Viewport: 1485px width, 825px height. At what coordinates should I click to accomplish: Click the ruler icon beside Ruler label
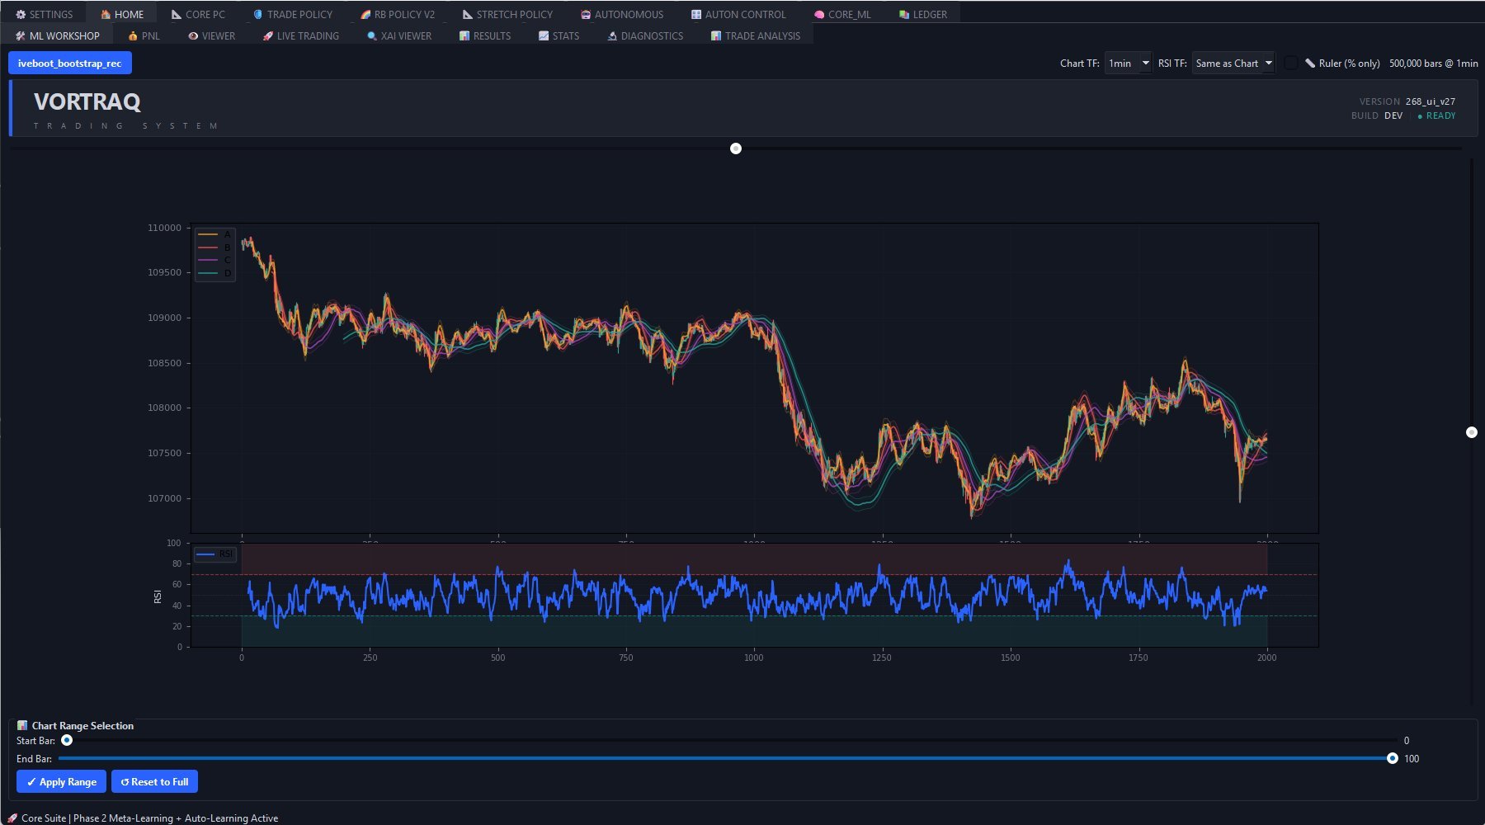[x=1310, y=64]
